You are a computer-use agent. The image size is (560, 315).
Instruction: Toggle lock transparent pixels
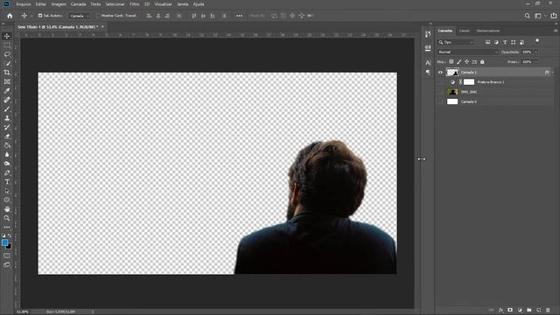[451, 62]
